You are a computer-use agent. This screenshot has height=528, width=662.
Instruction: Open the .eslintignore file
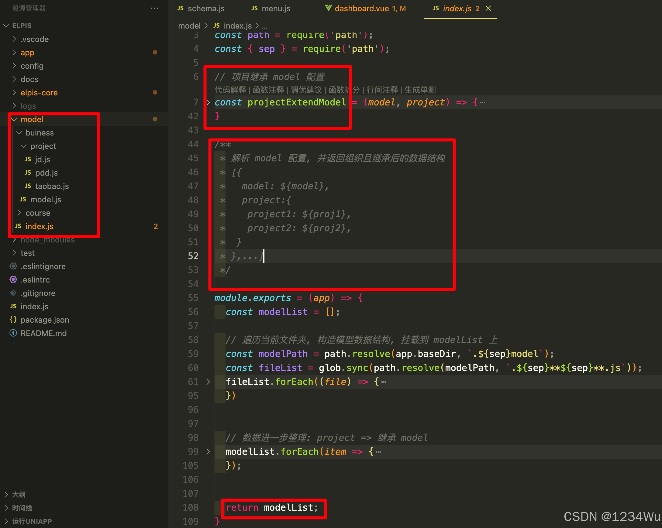(x=43, y=266)
